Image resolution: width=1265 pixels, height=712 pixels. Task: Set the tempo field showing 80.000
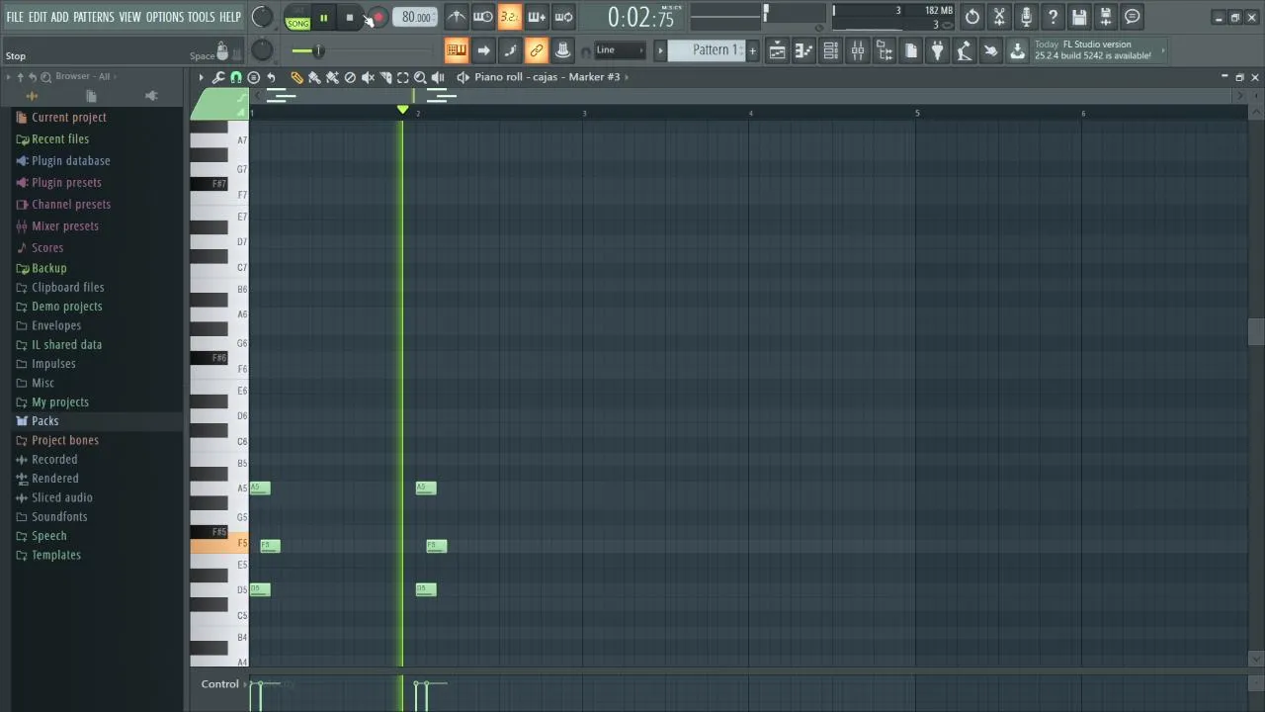[x=416, y=17]
